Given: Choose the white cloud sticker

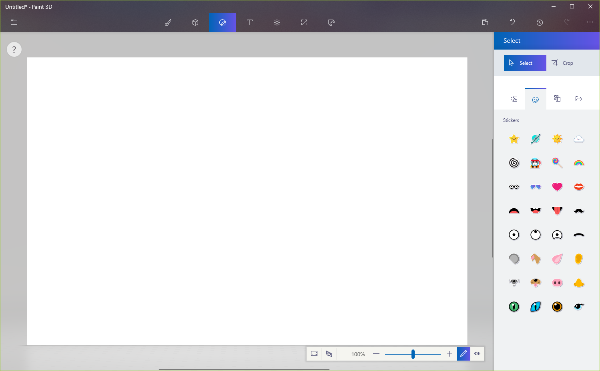Looking at the screenshot, I should pos(579,139).
